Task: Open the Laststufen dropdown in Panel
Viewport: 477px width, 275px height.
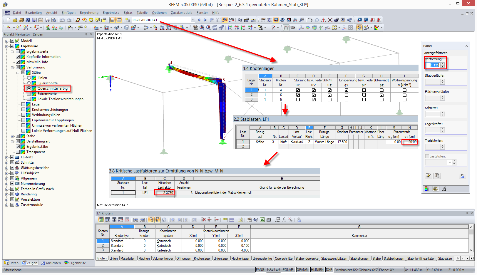Action: pyautogui.click(x=449, y=162)
